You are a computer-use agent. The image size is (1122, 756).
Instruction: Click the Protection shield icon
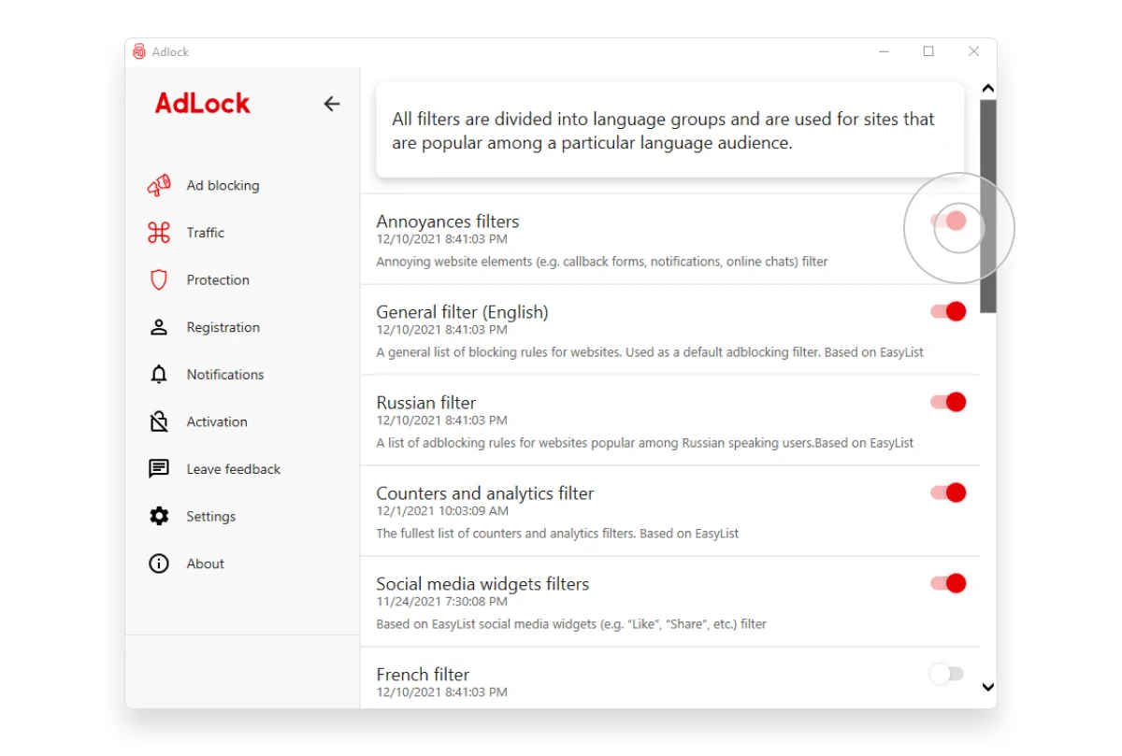[159, 279]
